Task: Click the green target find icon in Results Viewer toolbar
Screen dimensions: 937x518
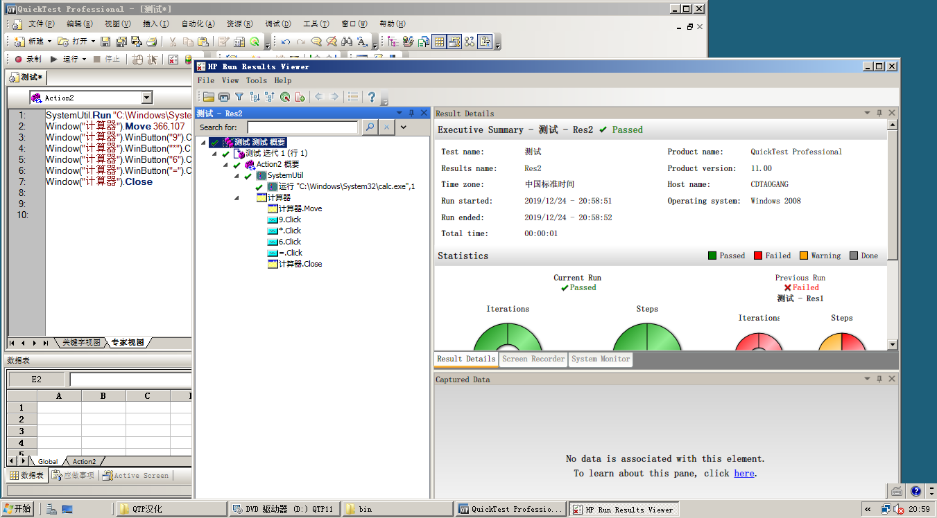Action: click(x=285, y=97)
